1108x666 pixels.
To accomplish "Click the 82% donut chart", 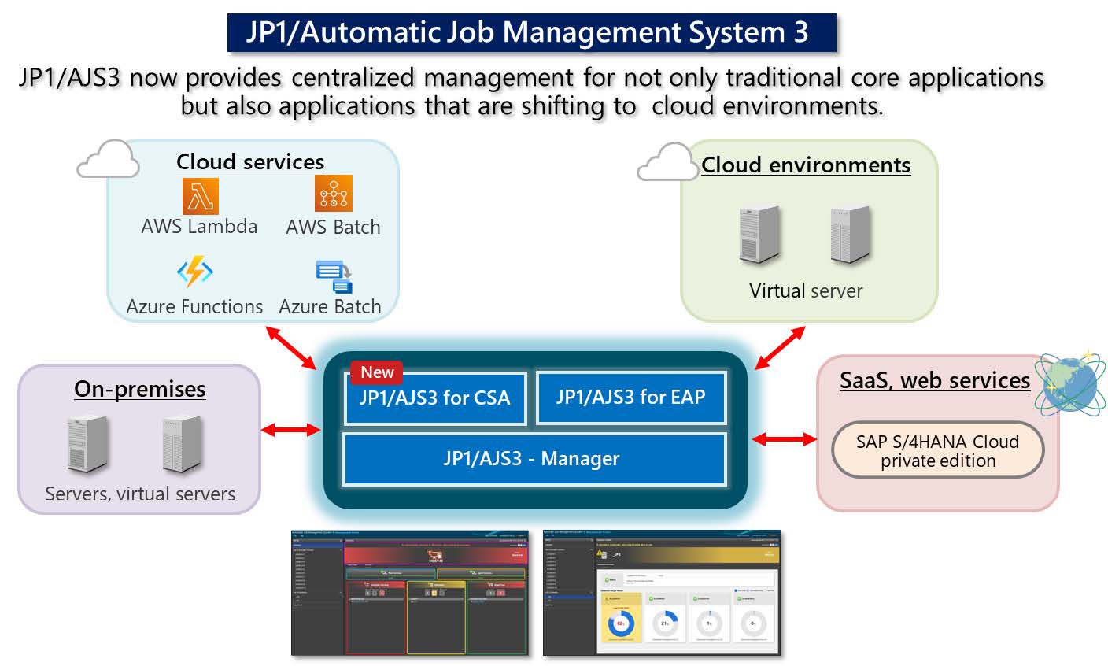I will click(x=621, y=623).
